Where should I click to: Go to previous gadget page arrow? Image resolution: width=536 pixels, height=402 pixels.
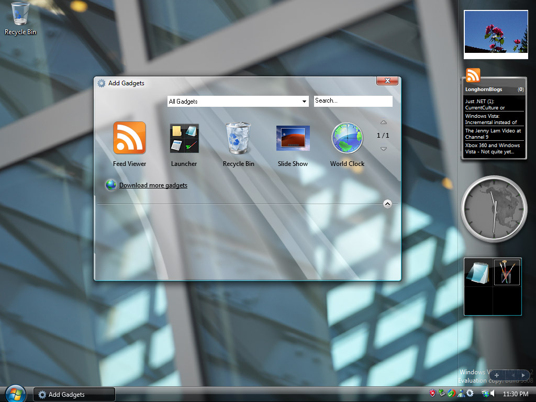point(384,122)
